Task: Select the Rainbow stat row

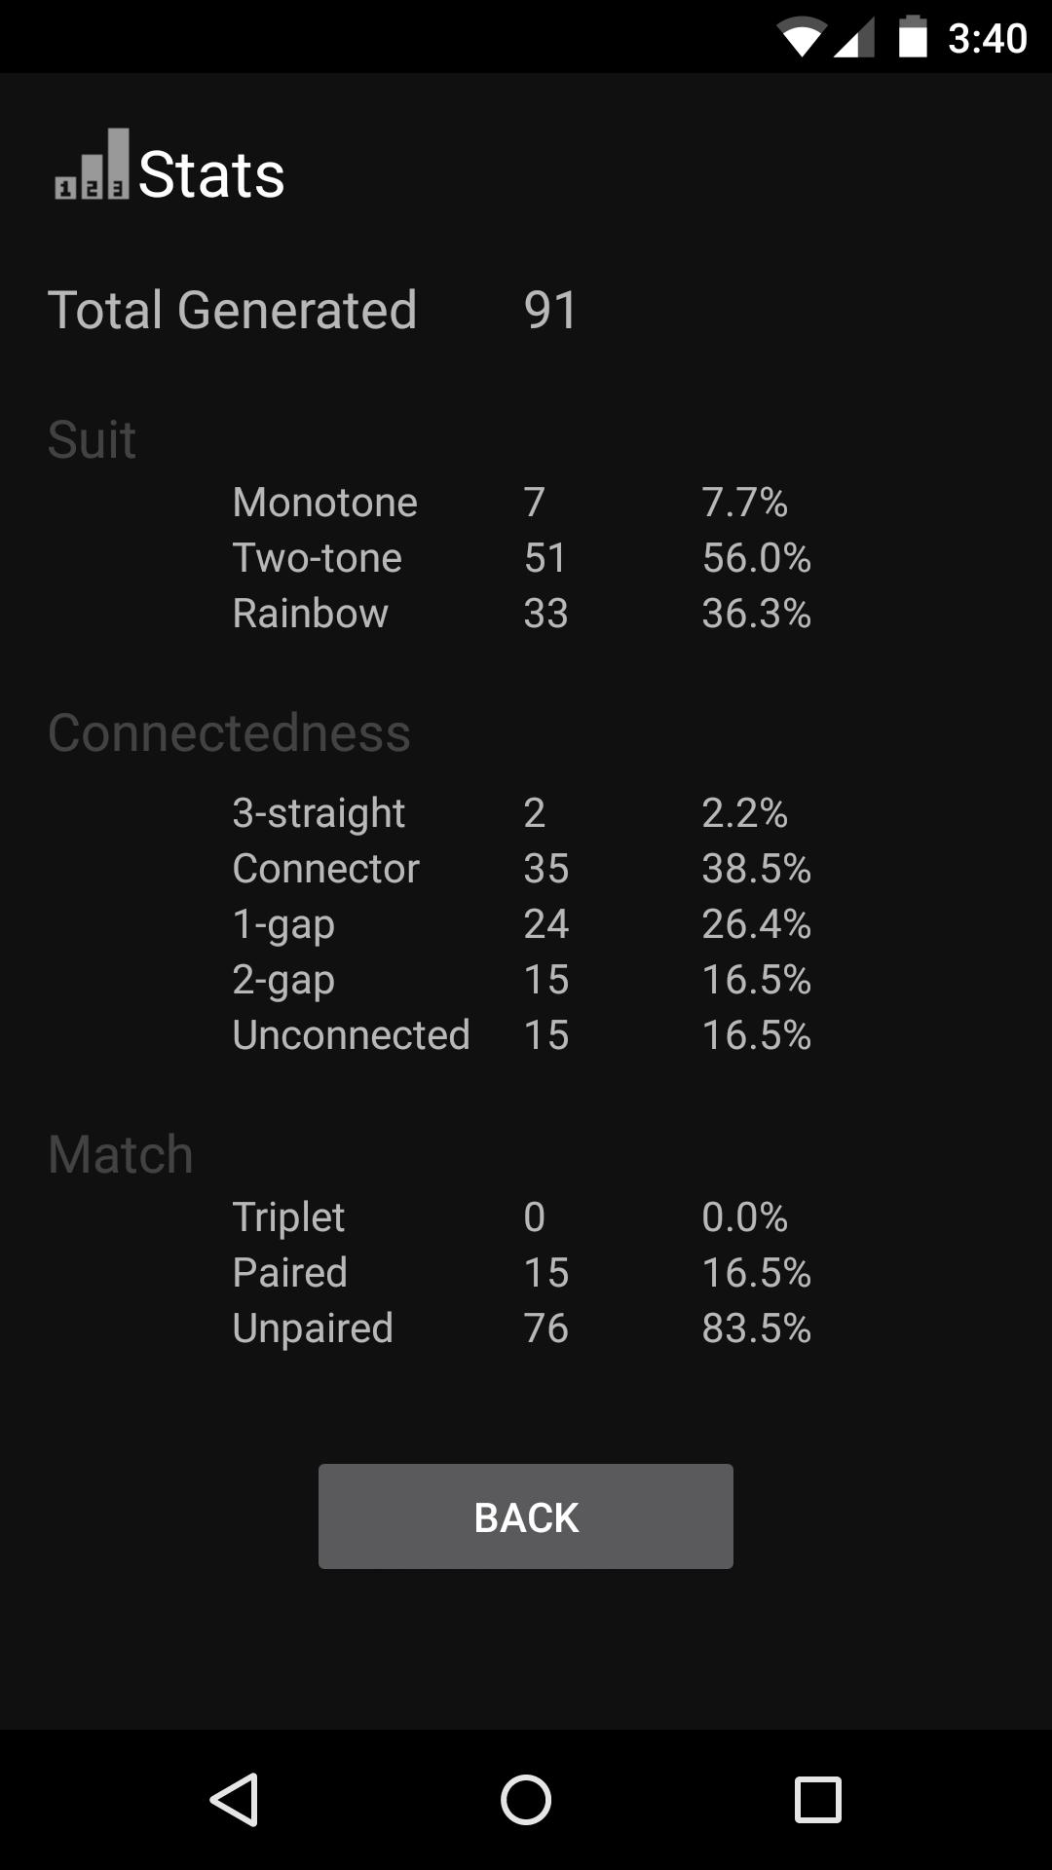Action: [x=310, y=613]
